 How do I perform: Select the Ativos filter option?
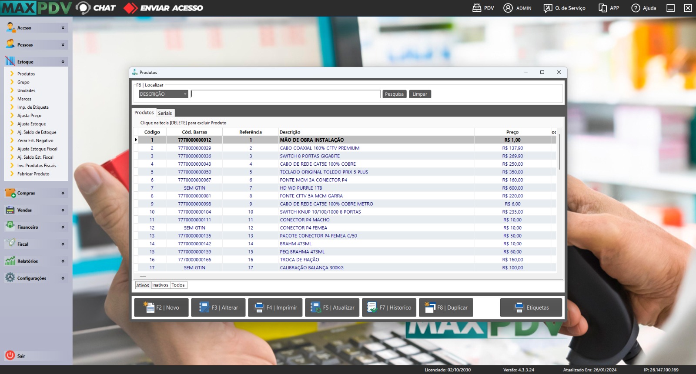click(143, 285)
